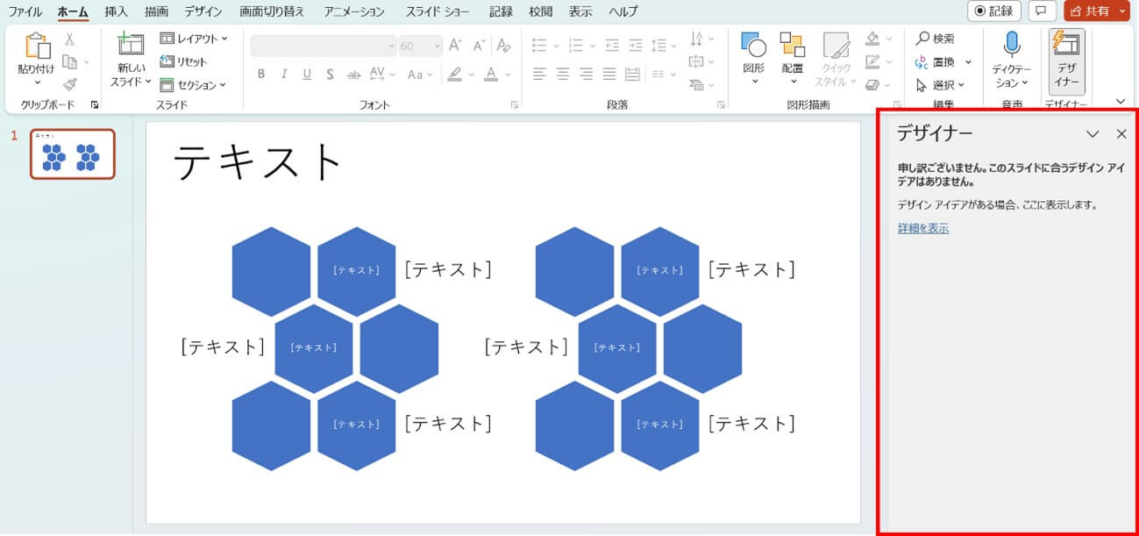Viewport: 1139px width, 536px height.
Task: Open the 配置 arrange menu
Action: tap(793, 60)
